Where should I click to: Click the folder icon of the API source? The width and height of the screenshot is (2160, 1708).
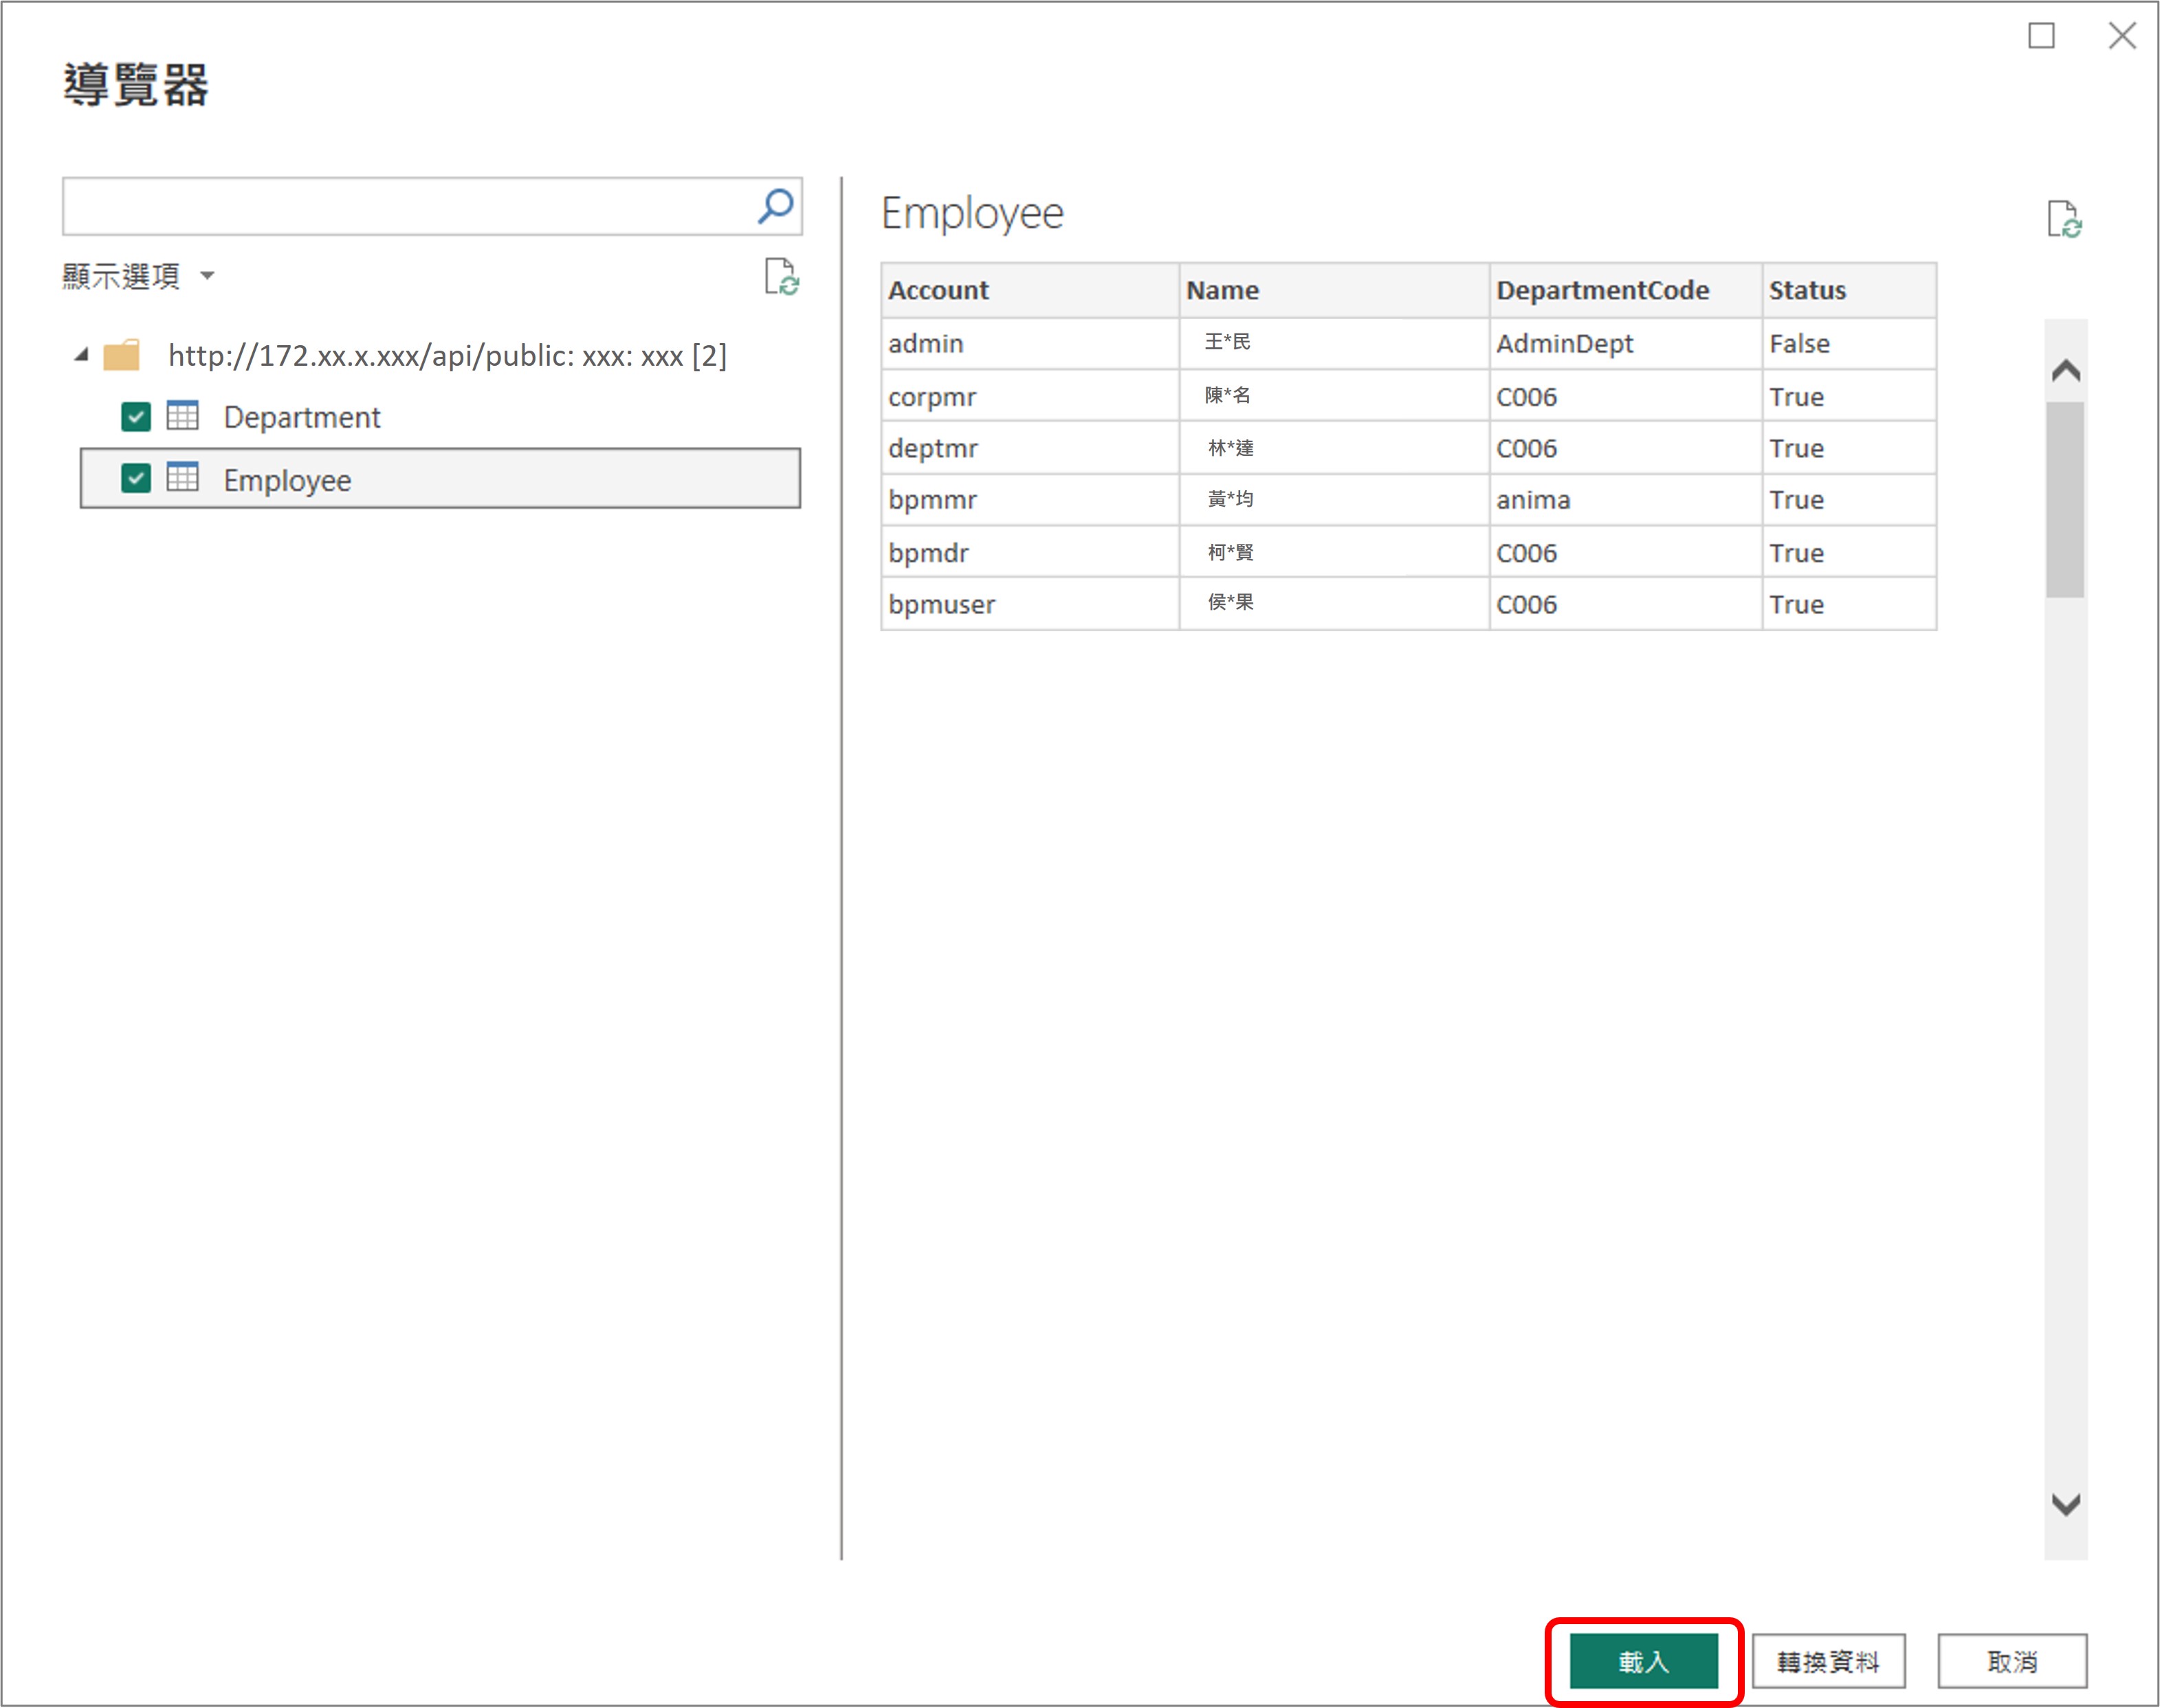click(122, 355)
